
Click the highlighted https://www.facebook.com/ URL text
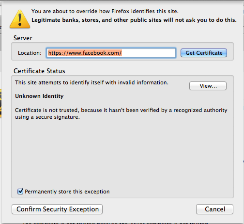point(85,53)
